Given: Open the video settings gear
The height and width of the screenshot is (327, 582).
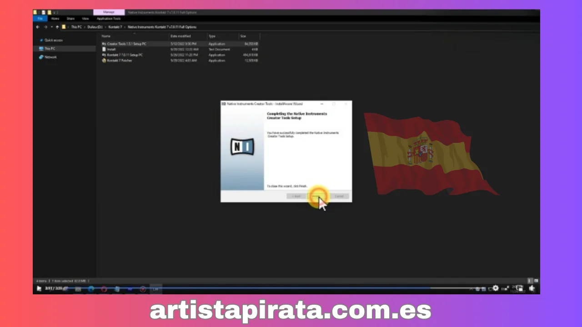Looking at the screenshot, I should click(496, 288).
